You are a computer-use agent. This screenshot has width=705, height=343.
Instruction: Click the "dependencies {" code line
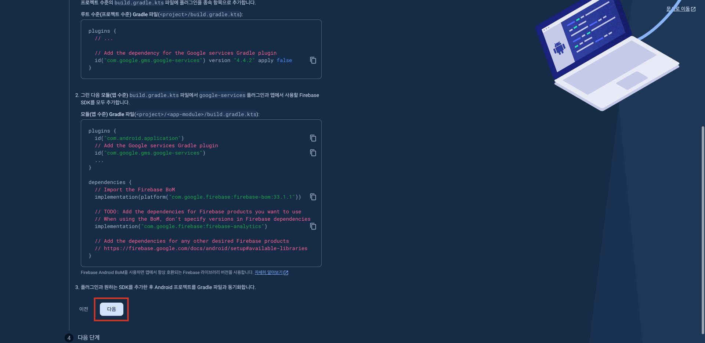[110, 182]
